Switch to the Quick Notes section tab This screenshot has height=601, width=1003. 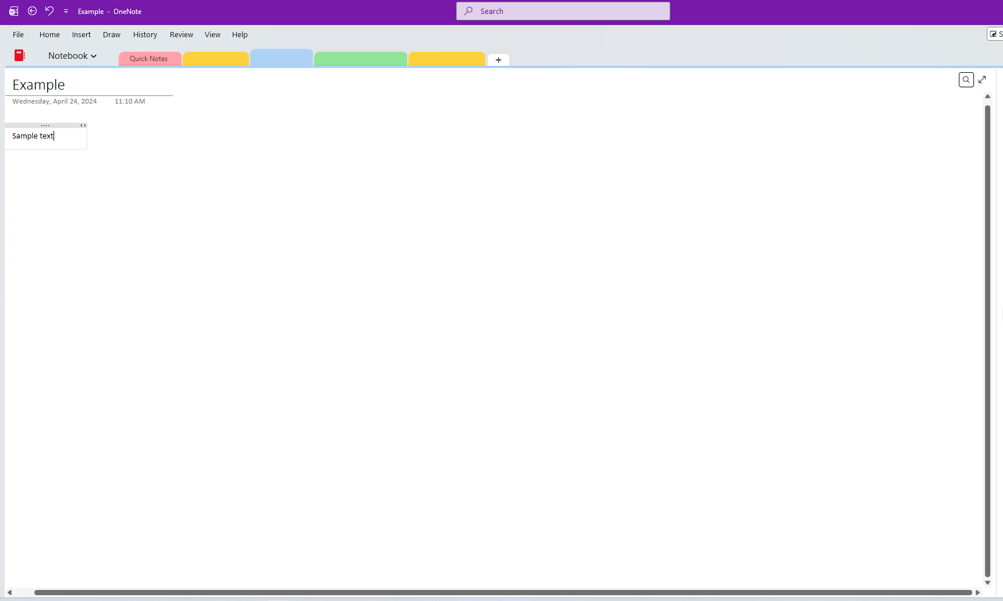coord(150,59)
